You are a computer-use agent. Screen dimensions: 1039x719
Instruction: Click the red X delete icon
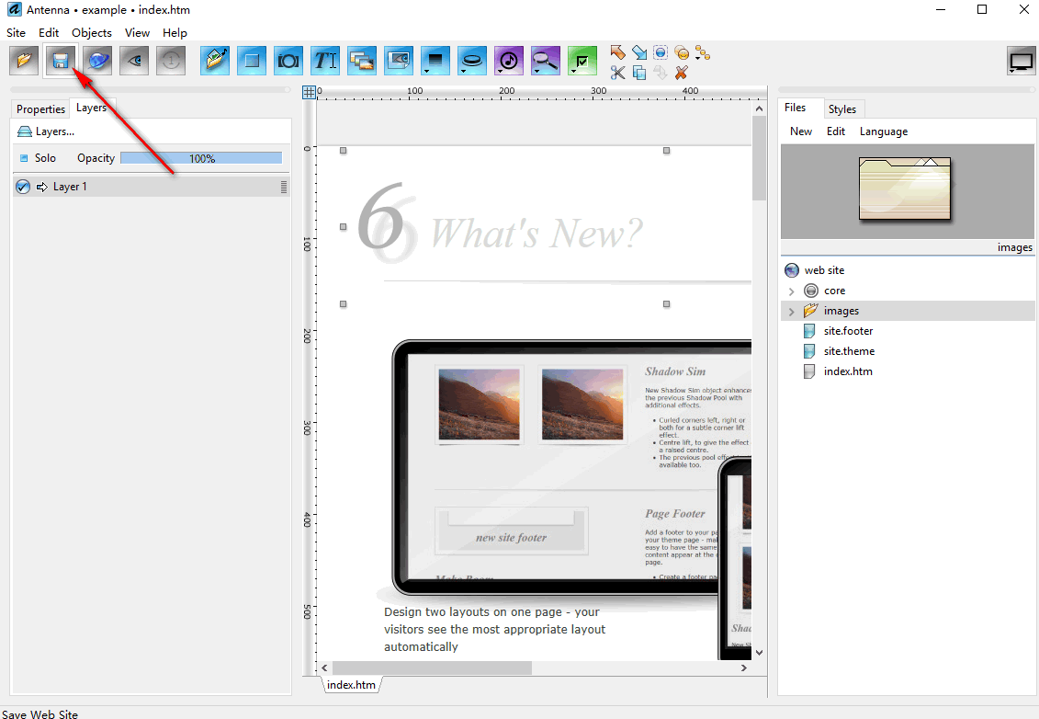pos(681,73)
